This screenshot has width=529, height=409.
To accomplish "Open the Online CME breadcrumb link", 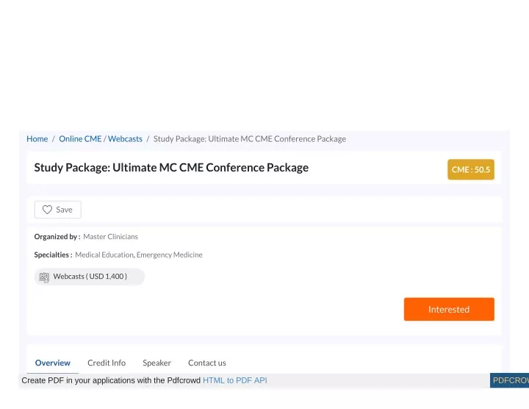I will [80, 139].
